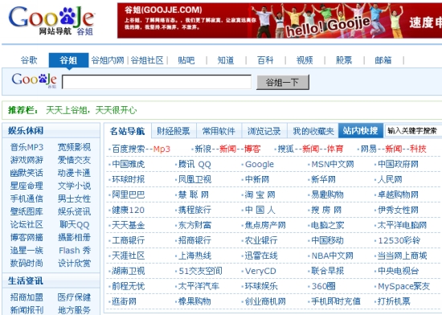Switch to the 百科 tab
442x315 pixels.
pos(265,60)
